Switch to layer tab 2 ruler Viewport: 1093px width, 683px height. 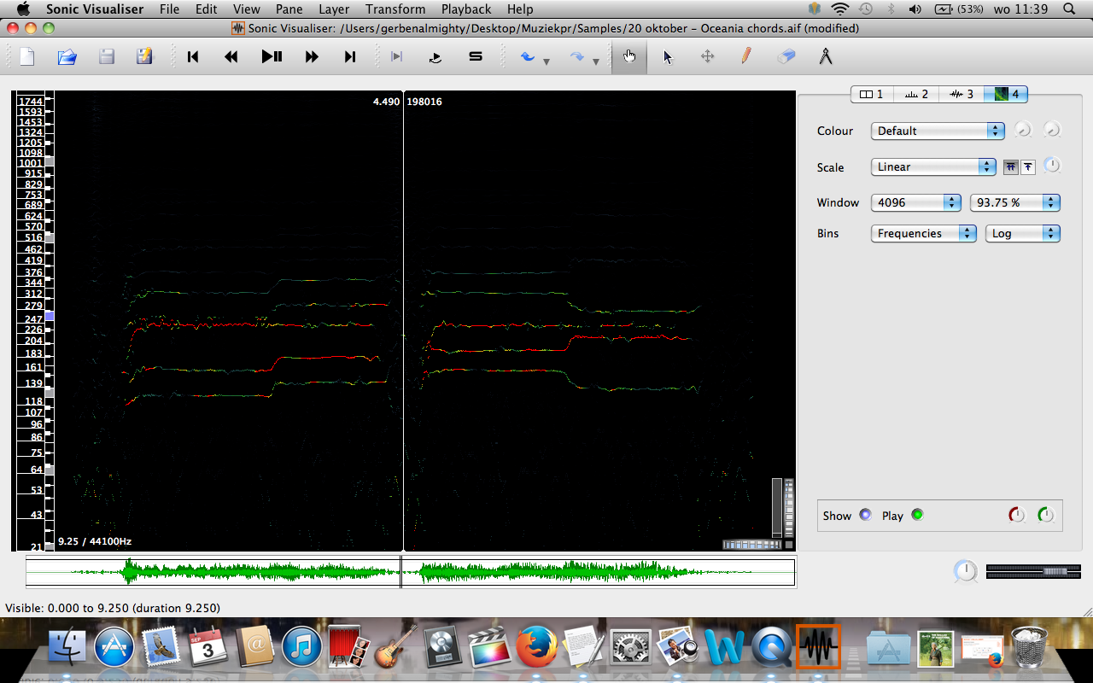917,94
